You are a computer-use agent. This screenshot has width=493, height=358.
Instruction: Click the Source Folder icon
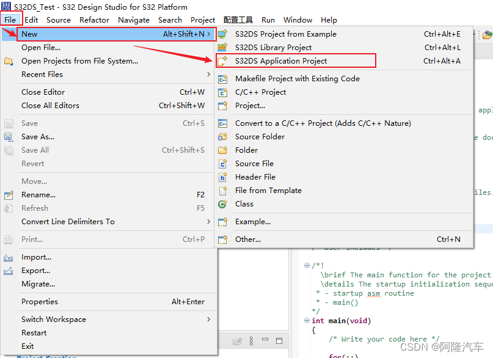[x=222, y=137]
